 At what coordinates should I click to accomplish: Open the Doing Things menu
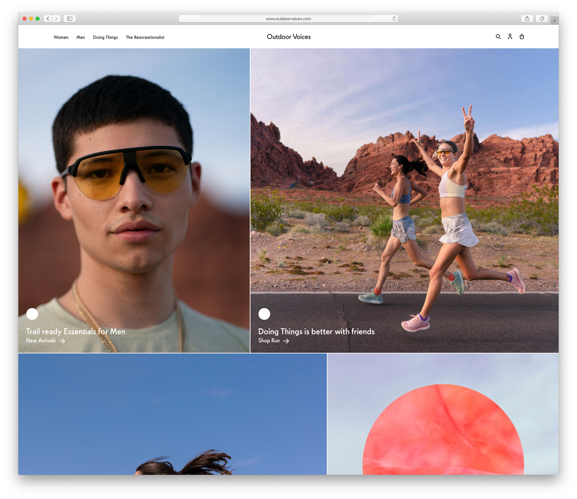click(x=105, y=37)
